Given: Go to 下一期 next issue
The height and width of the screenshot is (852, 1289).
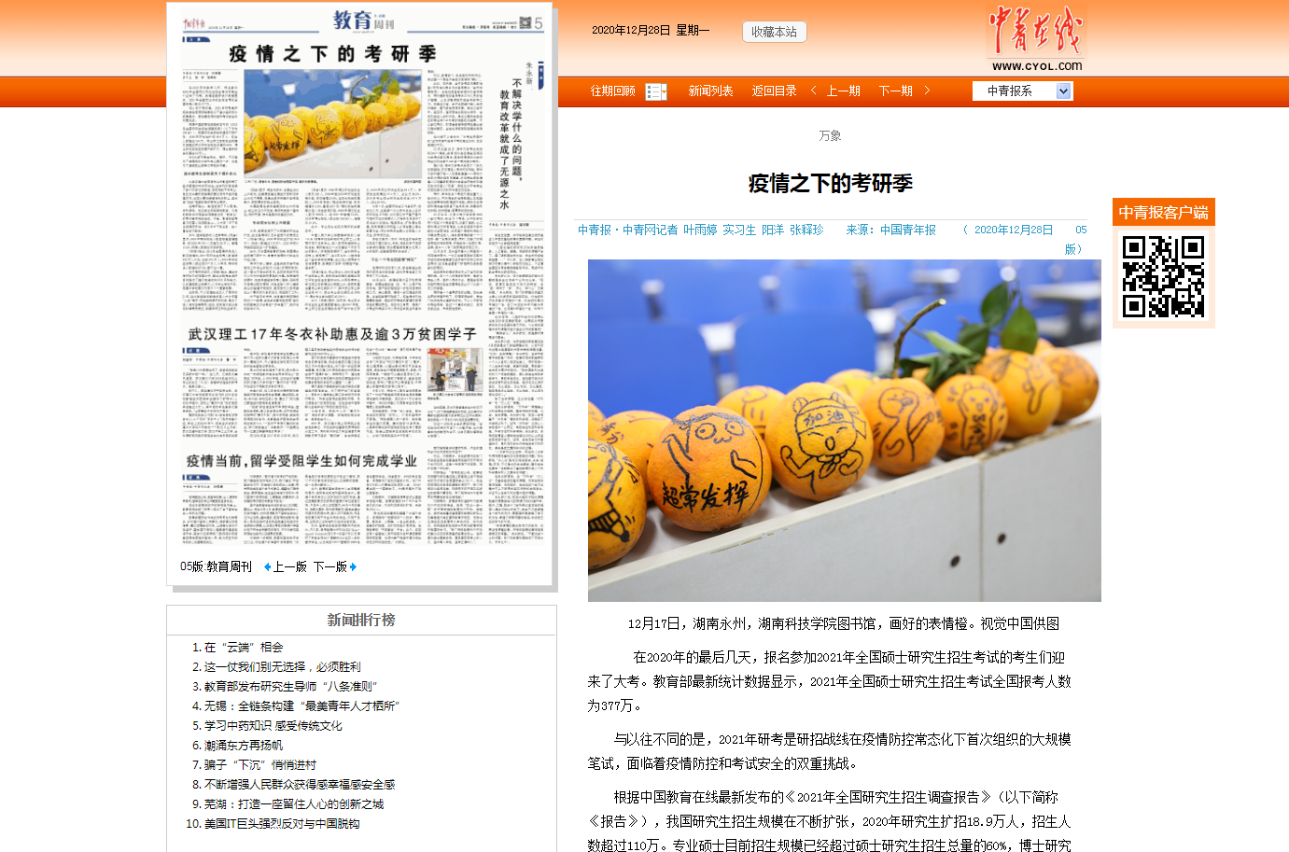Looking at the screenshot, I should [896, 91].
